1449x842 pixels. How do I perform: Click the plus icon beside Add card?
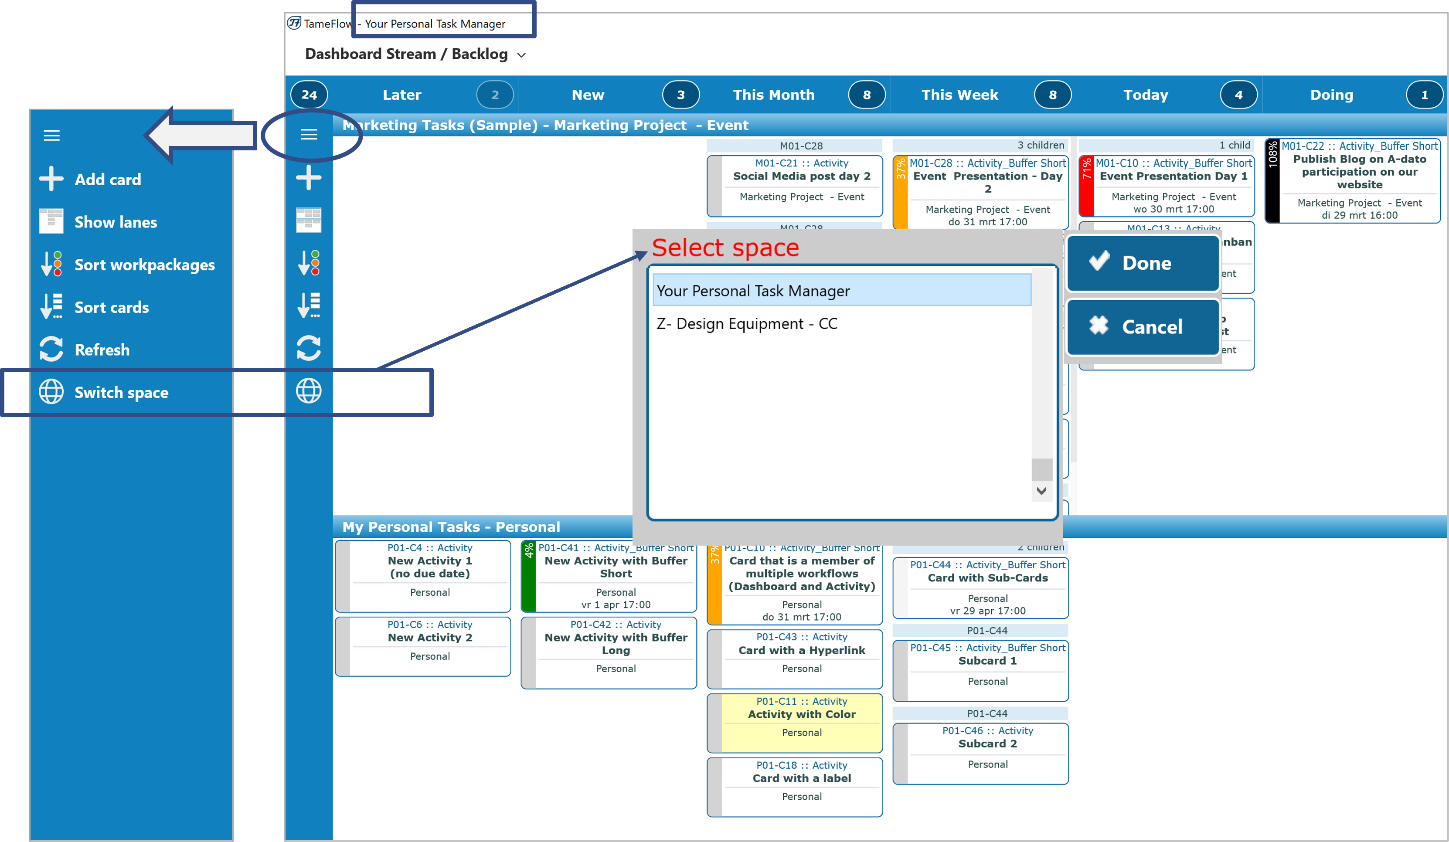coord(51,179)
